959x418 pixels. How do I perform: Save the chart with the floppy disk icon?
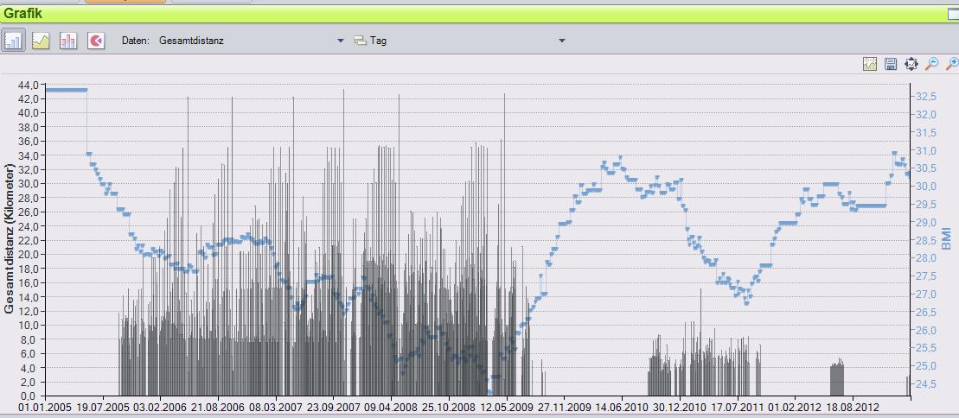(x=891, y=64)
